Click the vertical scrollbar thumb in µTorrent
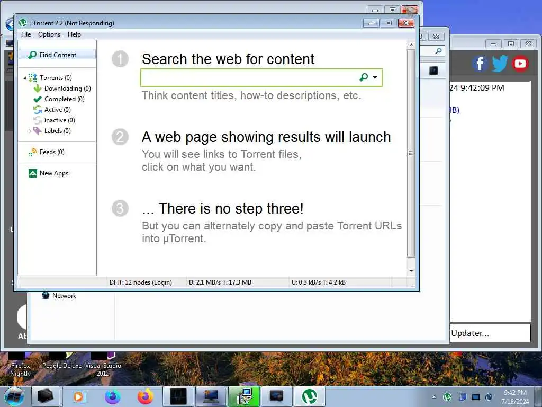 411,153
